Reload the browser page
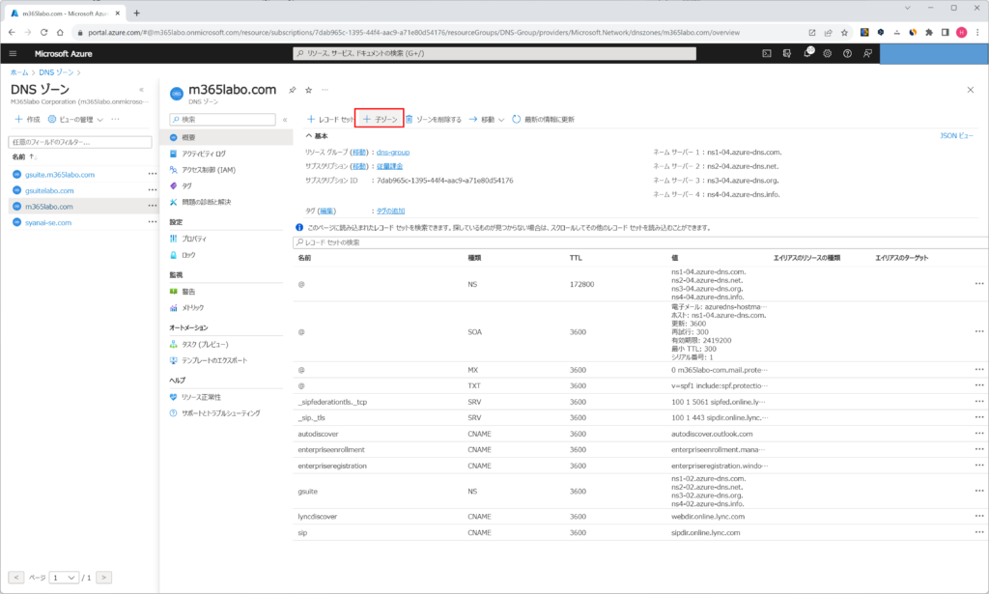The image size is (989, 594). point(43,32)
